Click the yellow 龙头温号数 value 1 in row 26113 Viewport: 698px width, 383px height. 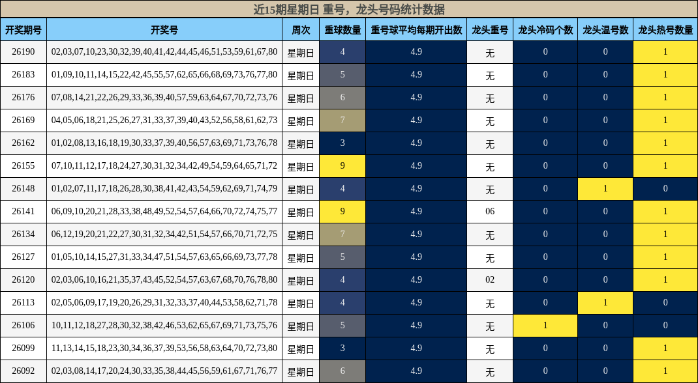click(x=605, y=303)
